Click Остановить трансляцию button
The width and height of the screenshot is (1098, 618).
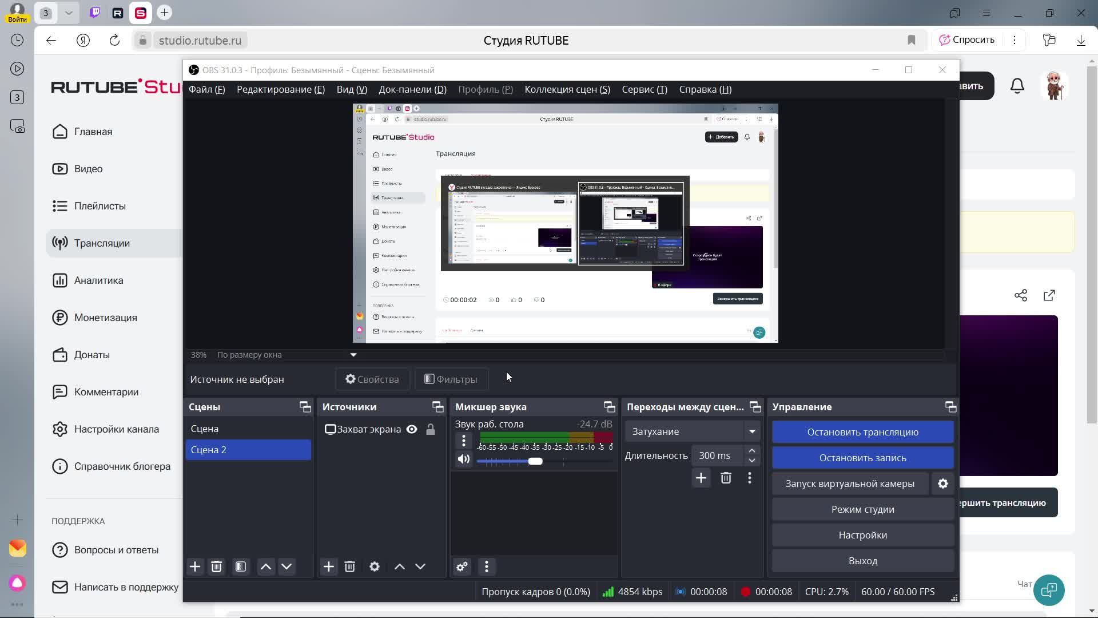tap(863, 432)
